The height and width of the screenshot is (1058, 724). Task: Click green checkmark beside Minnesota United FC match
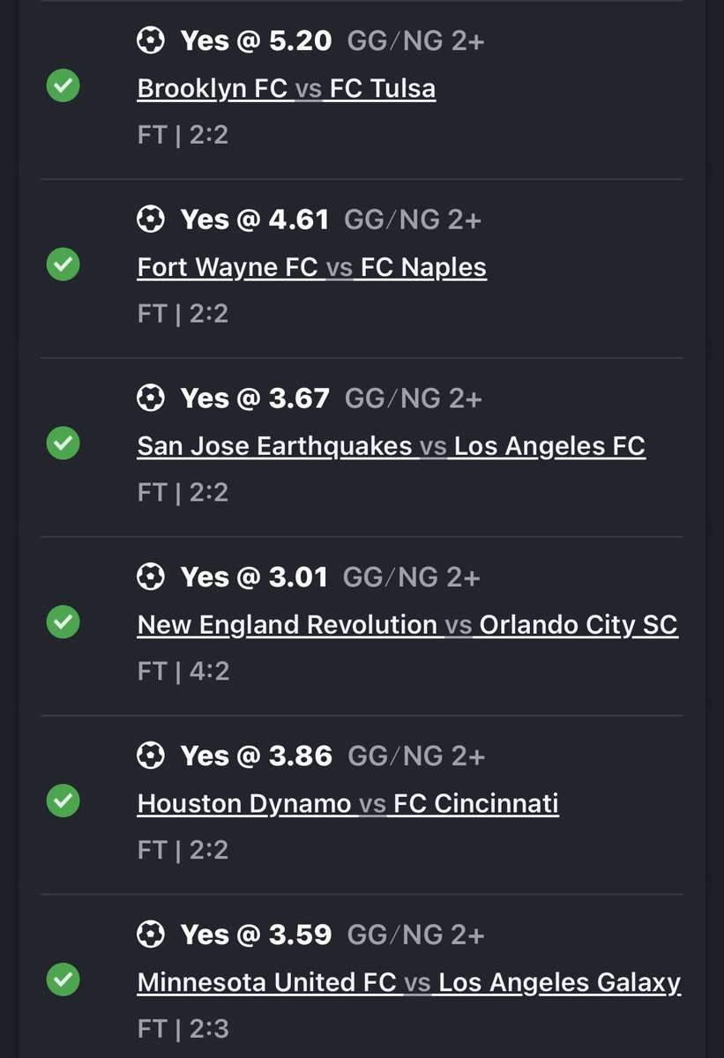[x=63, y=979]
